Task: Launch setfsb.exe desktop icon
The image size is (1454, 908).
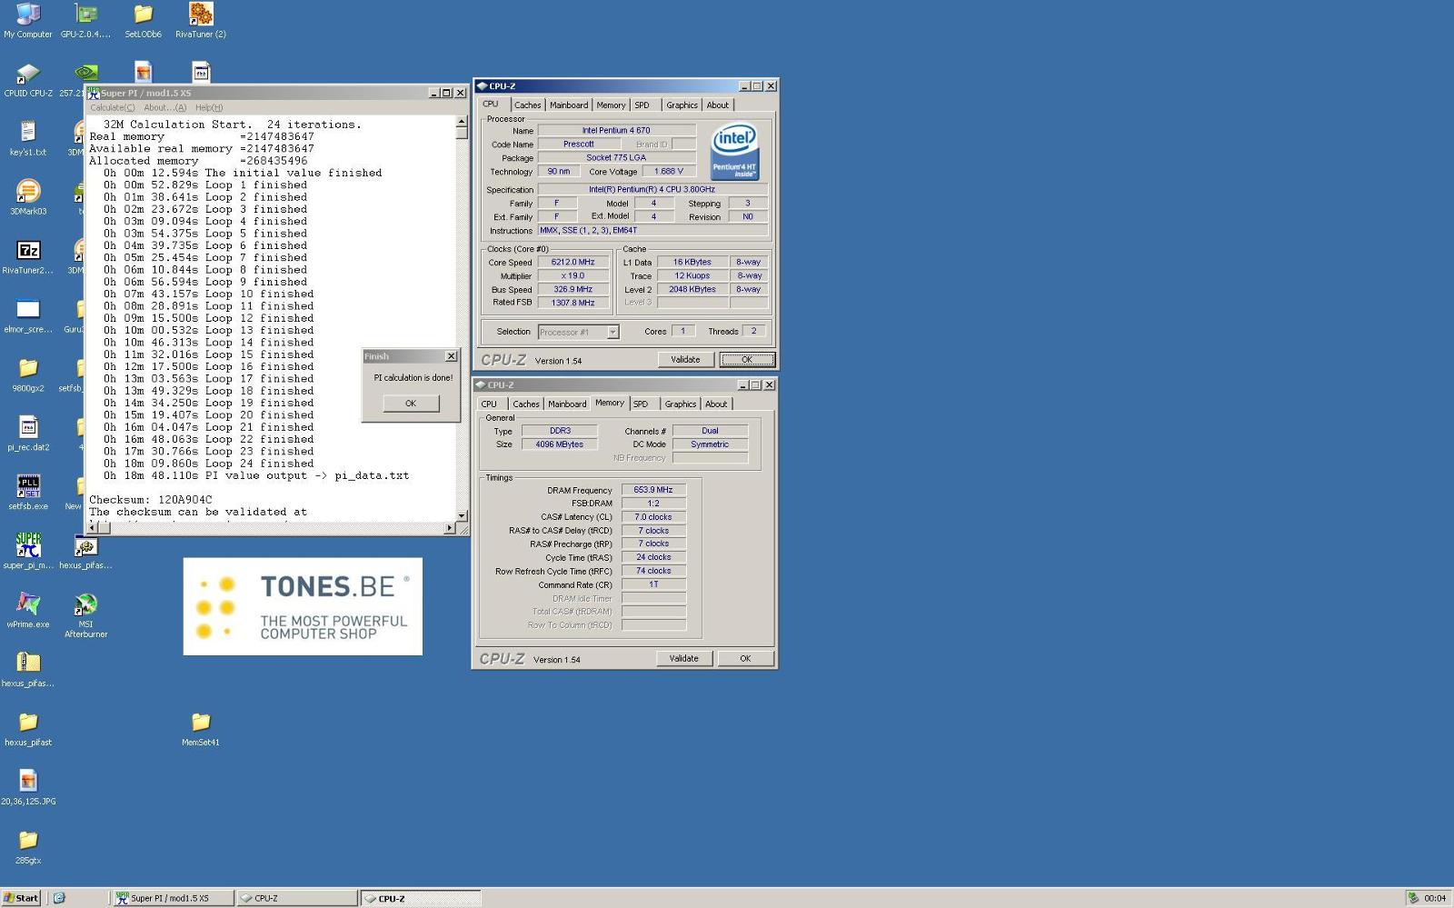Action: [28, 493]
